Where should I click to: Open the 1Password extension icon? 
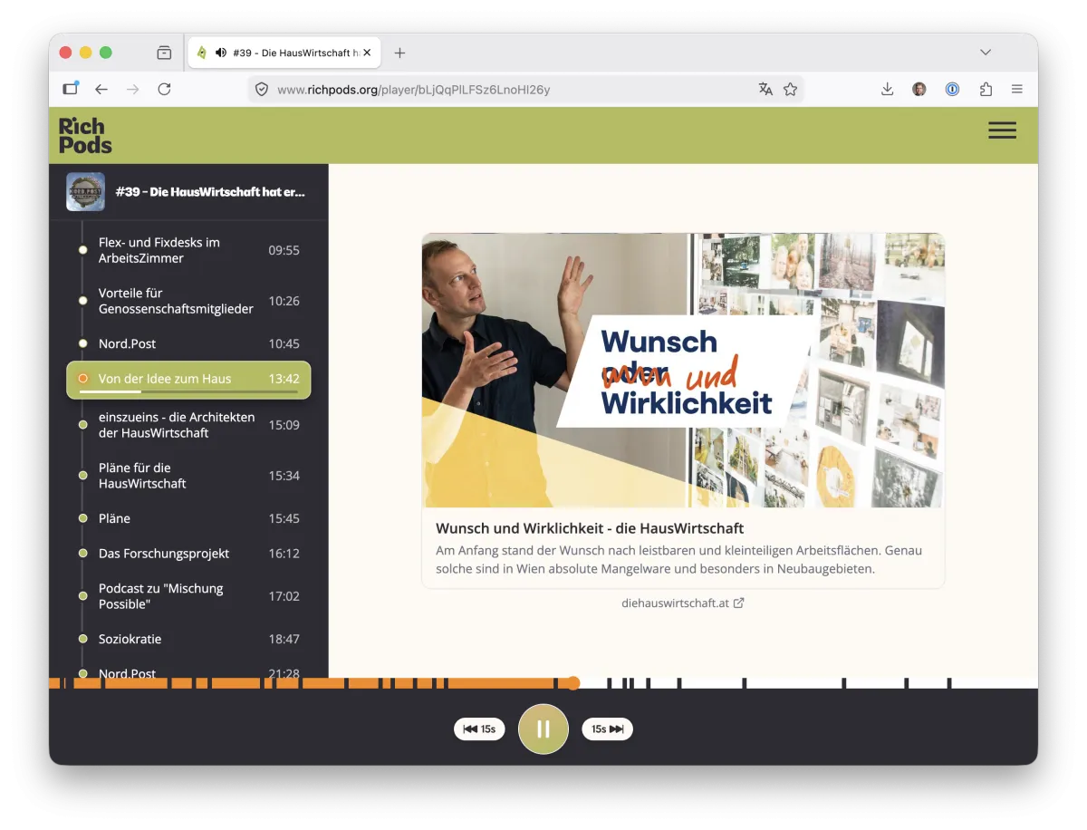(950, 89)
